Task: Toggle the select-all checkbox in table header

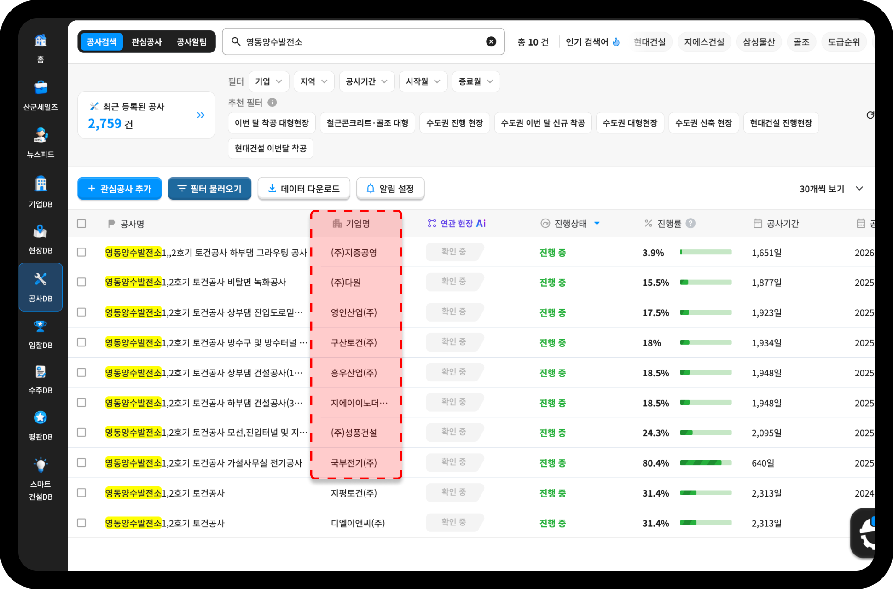Action: tap(81, 224)
